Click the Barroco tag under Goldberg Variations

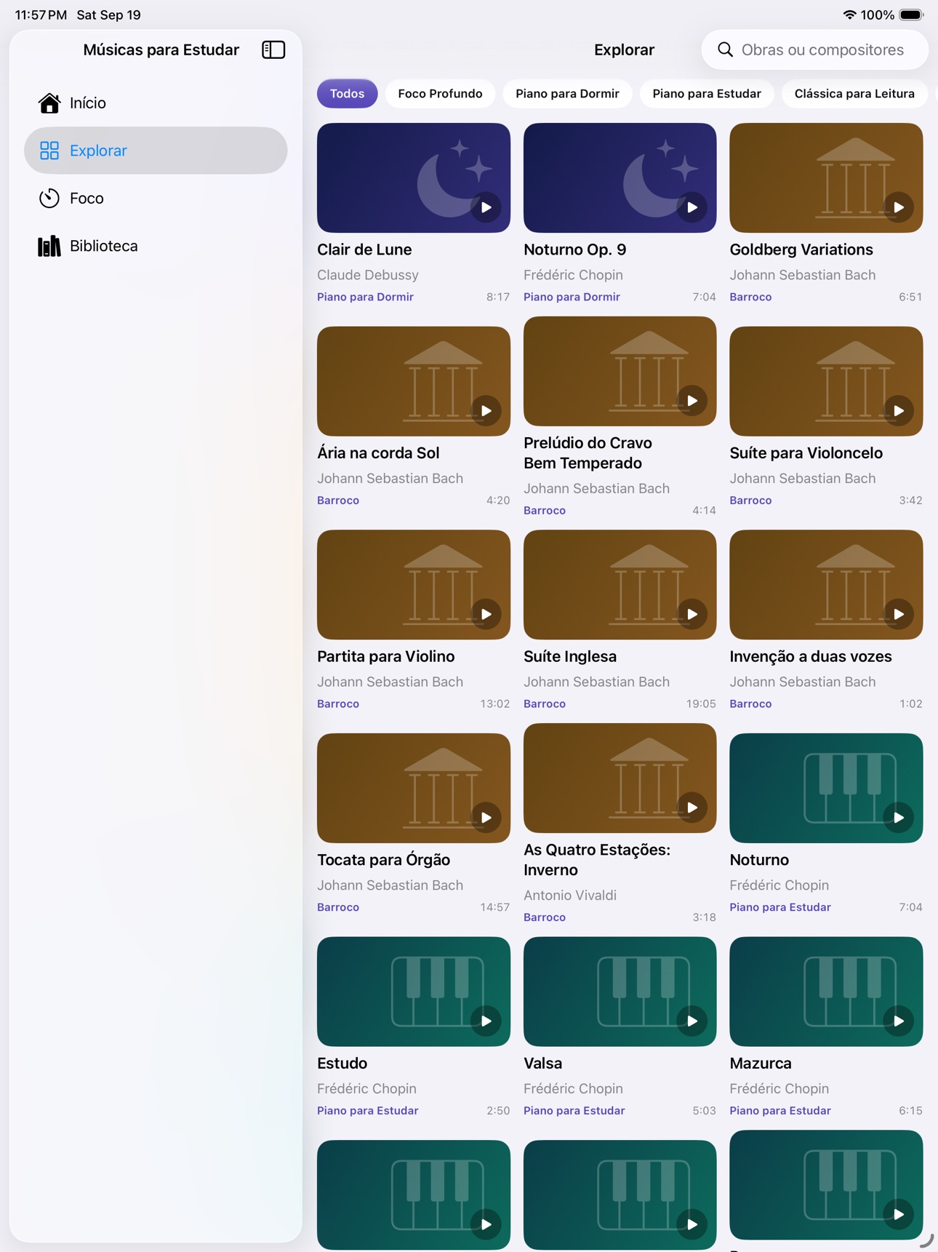[750, 297]
